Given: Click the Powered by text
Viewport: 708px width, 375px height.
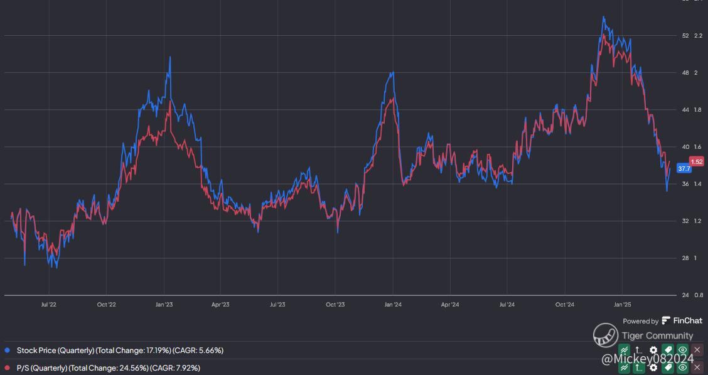Looking at the screenshot, I should (640, 321).
